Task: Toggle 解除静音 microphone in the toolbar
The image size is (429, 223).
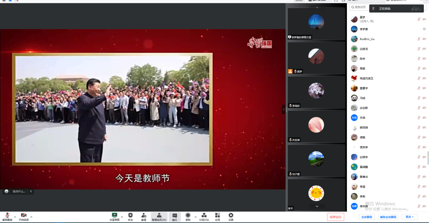Action: (x=7, y=215)
